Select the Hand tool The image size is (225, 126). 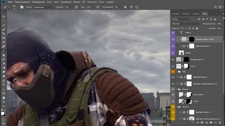click(x=4, y=98)
